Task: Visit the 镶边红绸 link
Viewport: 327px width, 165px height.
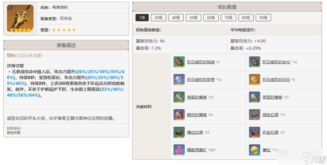Action: pyautogui.click(x=195, y=133)
